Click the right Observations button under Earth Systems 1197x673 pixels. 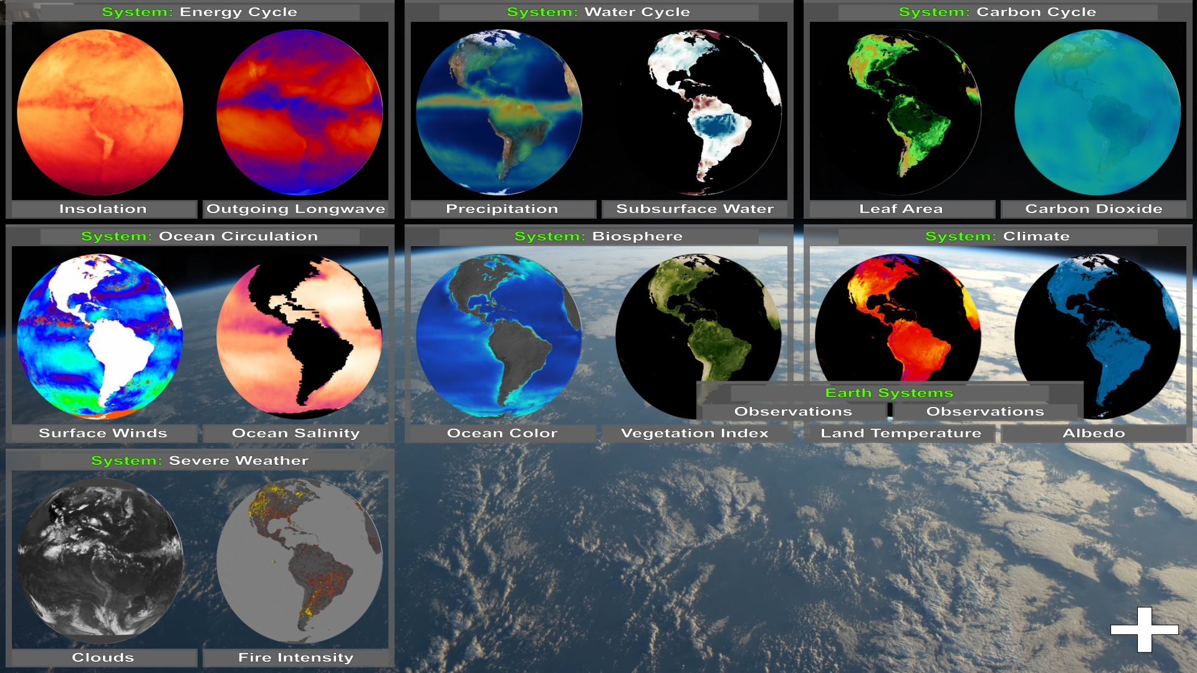[x=986, y=411]
